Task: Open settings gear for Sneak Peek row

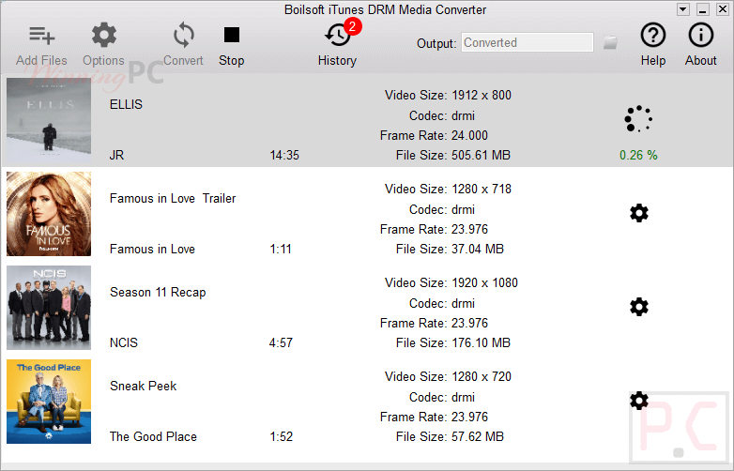Action: tap(639, 401)
